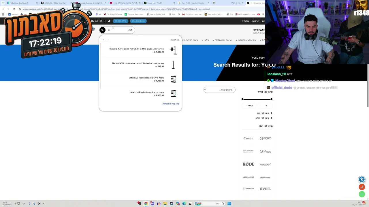The image size is (369, 207).
Task: Click the vMix HD software box thumbnail
Action: tap(173, 79)
